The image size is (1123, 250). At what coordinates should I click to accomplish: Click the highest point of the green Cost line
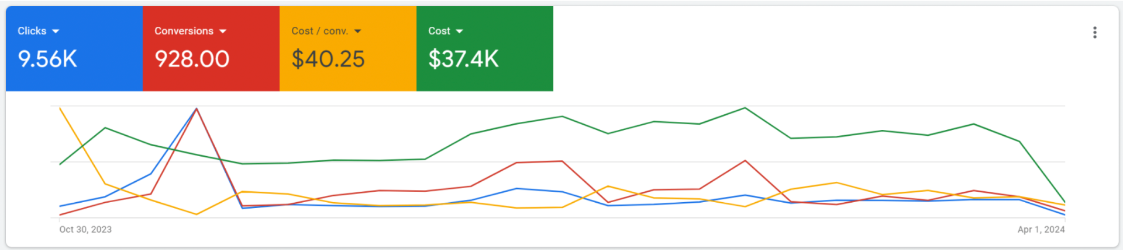pyautogui.click(x=745, y=108)
